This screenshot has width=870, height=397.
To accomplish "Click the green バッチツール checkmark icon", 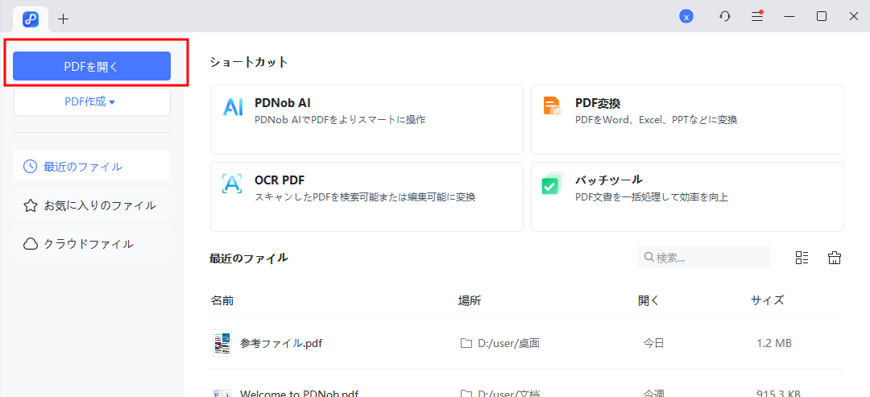I will click(553, 184).
